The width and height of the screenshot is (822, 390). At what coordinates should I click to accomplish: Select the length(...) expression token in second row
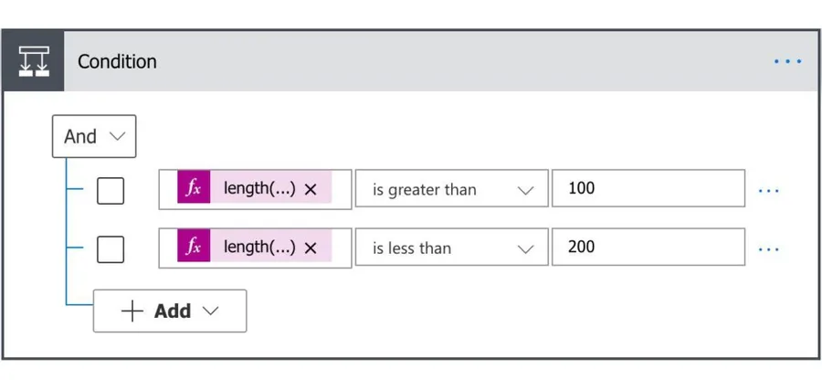coord(258,247)
